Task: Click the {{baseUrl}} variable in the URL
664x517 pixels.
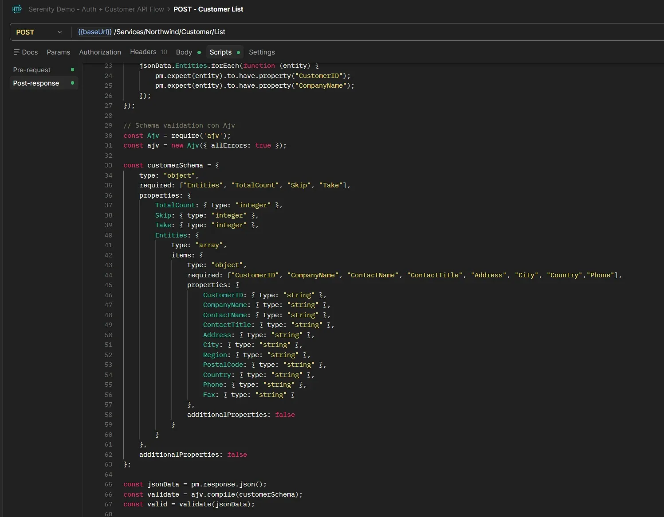Action: click(x=94, y=32)
